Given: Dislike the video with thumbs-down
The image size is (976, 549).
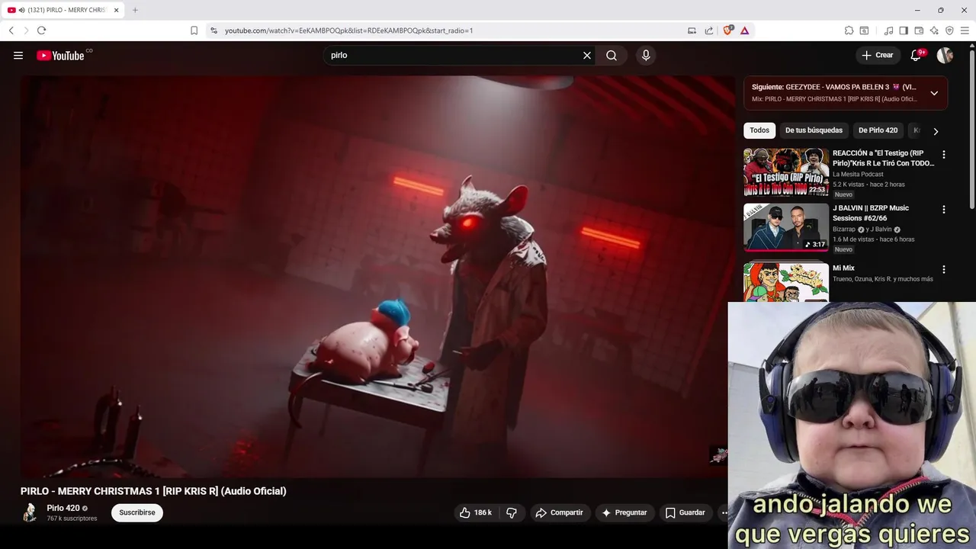Looking at the screenshot, I should pos(512,512).
